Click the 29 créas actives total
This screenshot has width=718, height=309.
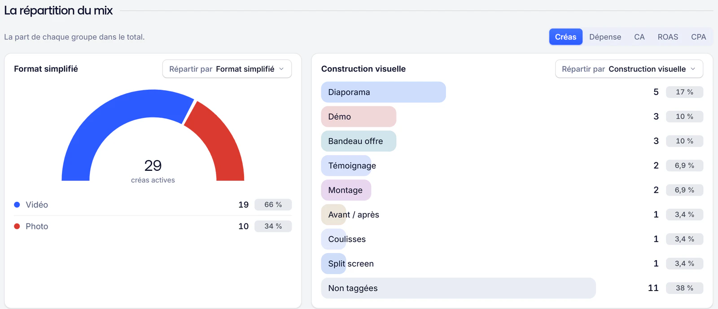coord(153,171)
